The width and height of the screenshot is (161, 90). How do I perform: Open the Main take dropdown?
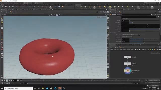click(39, 3)
